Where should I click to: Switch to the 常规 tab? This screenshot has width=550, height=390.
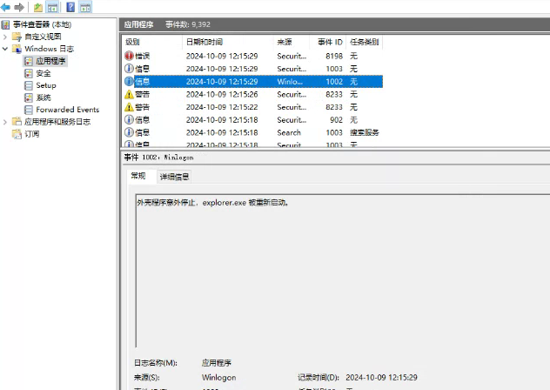tap(138, 177)
